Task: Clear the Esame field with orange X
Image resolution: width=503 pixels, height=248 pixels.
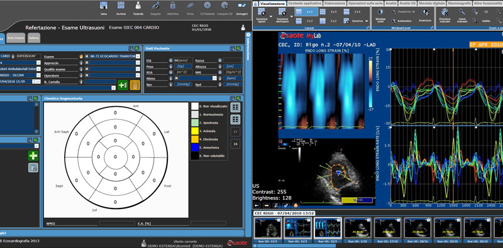Action: pos(87,56)
